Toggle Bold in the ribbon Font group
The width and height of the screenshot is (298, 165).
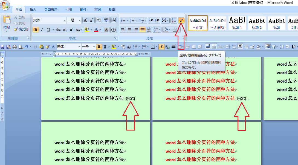pos(36,30)
